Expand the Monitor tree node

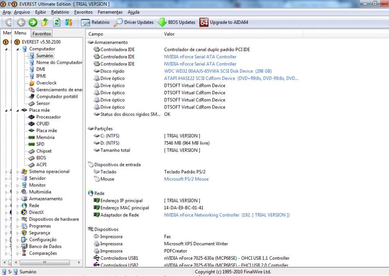pos(17,185)
